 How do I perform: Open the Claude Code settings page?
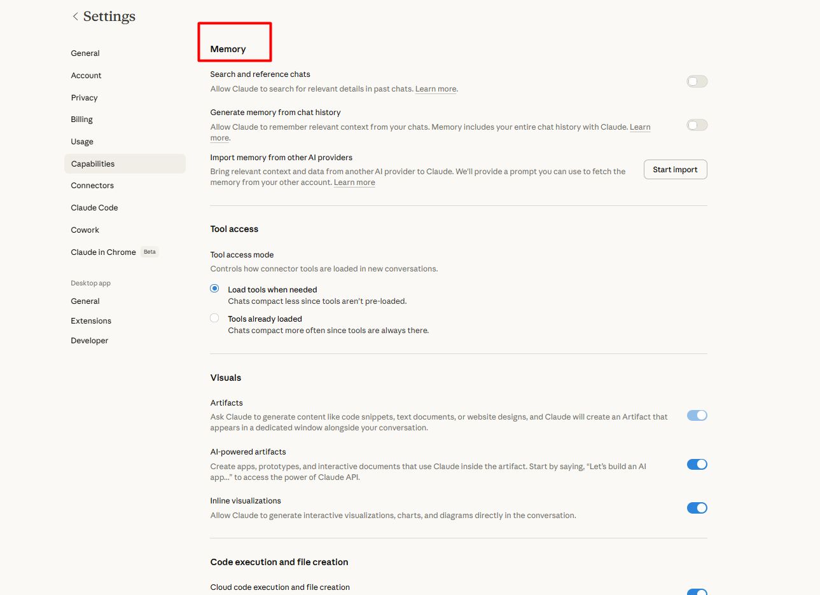tap(94, 208)
